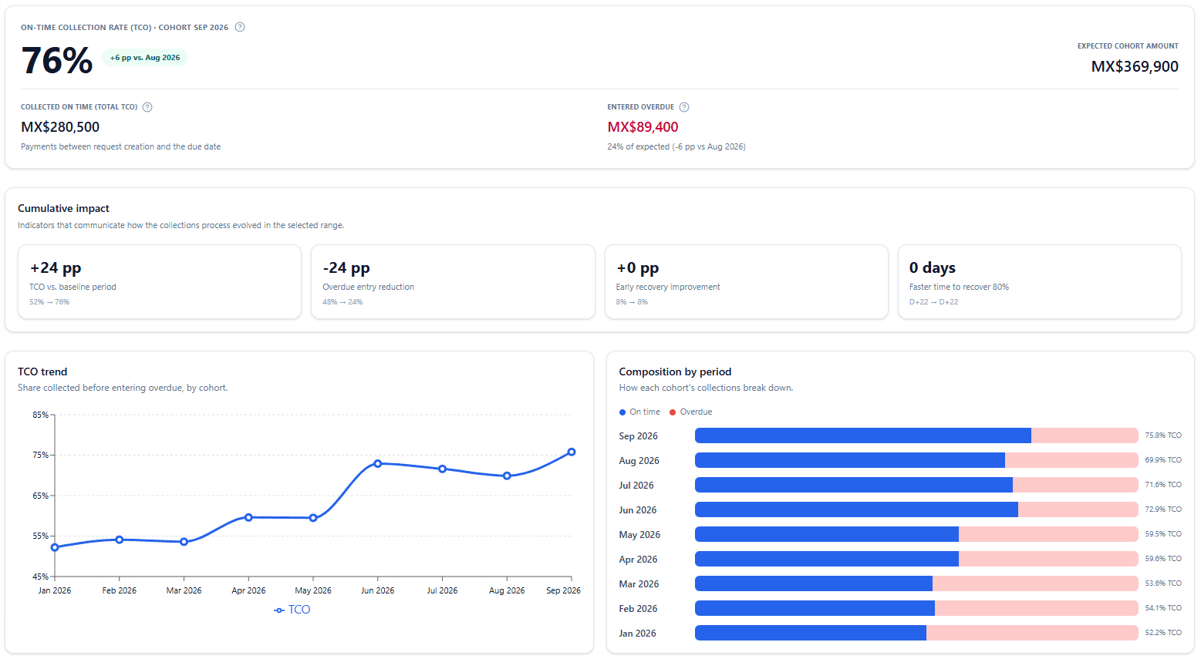Click the 85% label on the trend chart y-axis

click(40, 415)
